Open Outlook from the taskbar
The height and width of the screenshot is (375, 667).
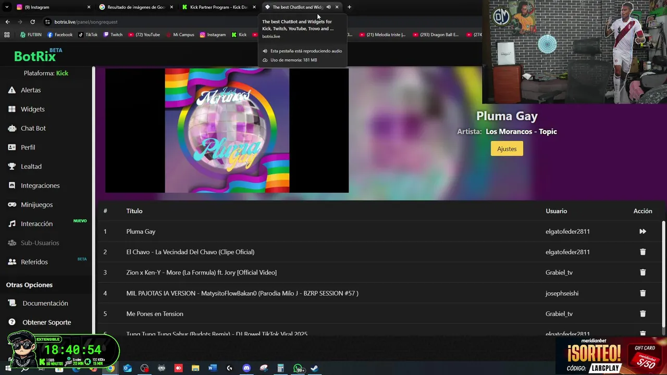pos(128,368)
